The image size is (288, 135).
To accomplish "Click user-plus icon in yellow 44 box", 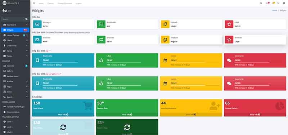I will (x=215, y=106).
